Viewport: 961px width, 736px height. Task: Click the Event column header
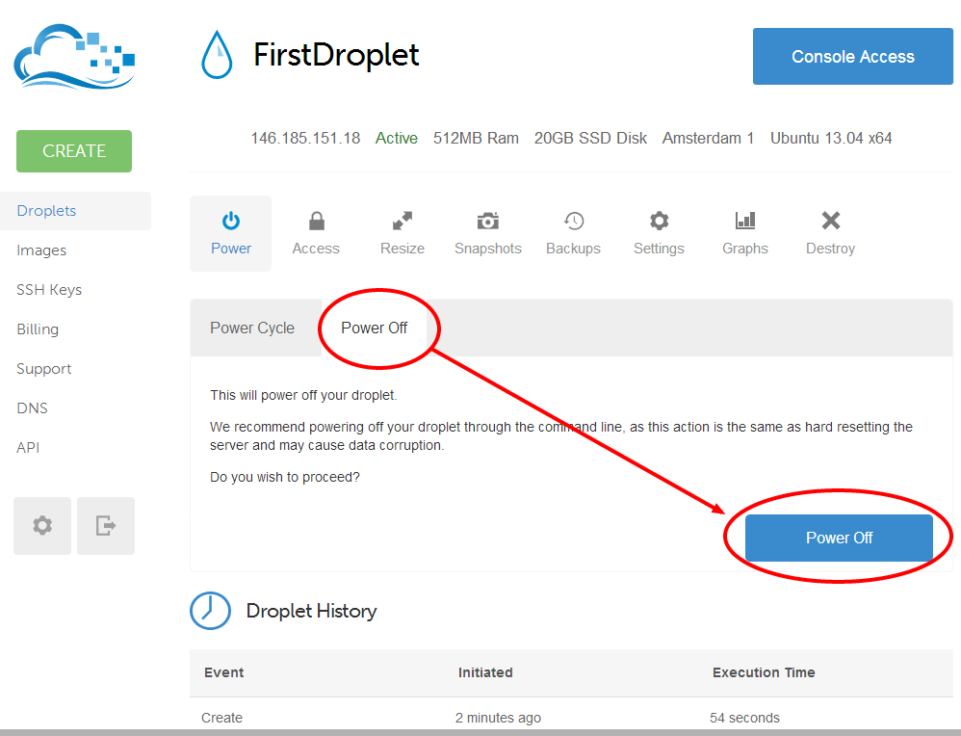(223, 672)
